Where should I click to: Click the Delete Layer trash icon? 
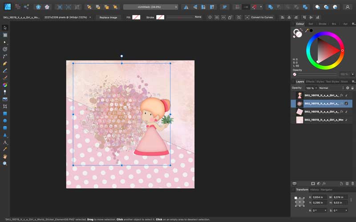click(352, 183)
